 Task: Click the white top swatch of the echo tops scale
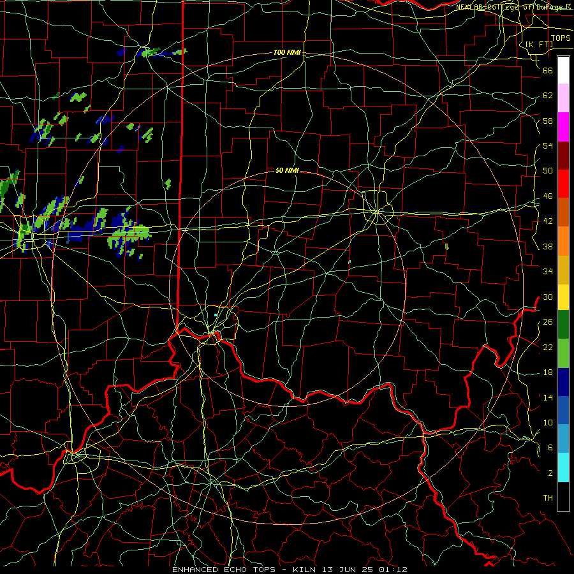pos(563,70)
